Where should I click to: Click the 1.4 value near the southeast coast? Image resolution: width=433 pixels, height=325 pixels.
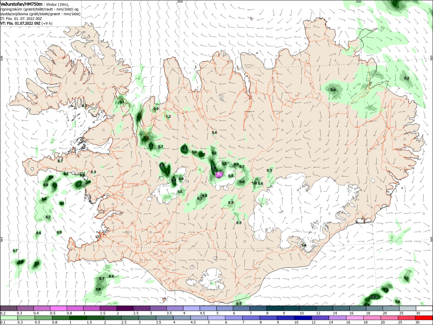pyautogui.click(x=304, y=245)
